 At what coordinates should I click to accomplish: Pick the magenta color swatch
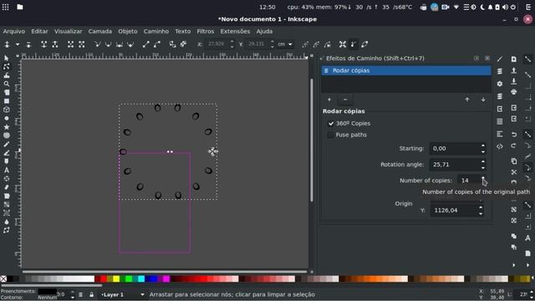(x=166, y=279)
